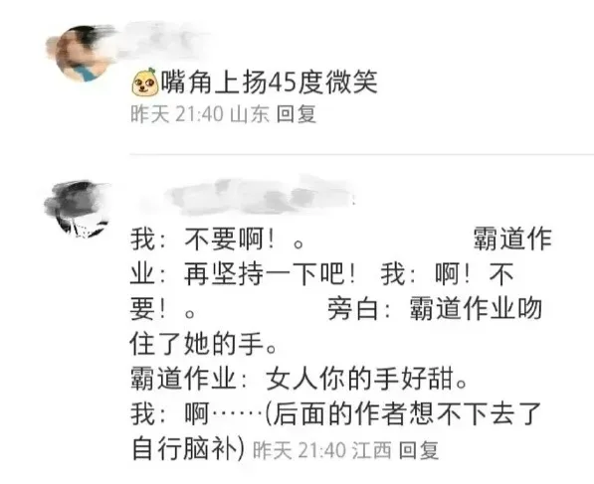Reply to the 江西 comment via 回复
The height and width of the screenshot is (484, 594).
[x=419, y=450]
